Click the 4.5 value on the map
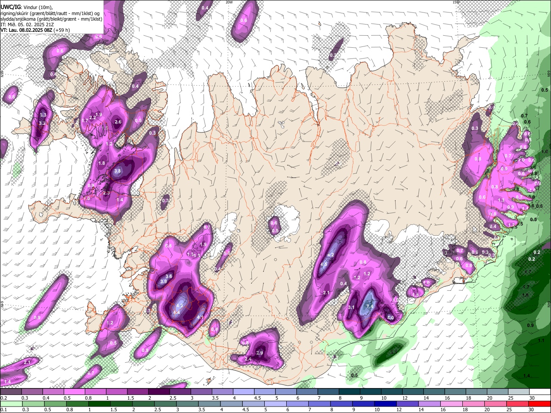 point(324,264)
